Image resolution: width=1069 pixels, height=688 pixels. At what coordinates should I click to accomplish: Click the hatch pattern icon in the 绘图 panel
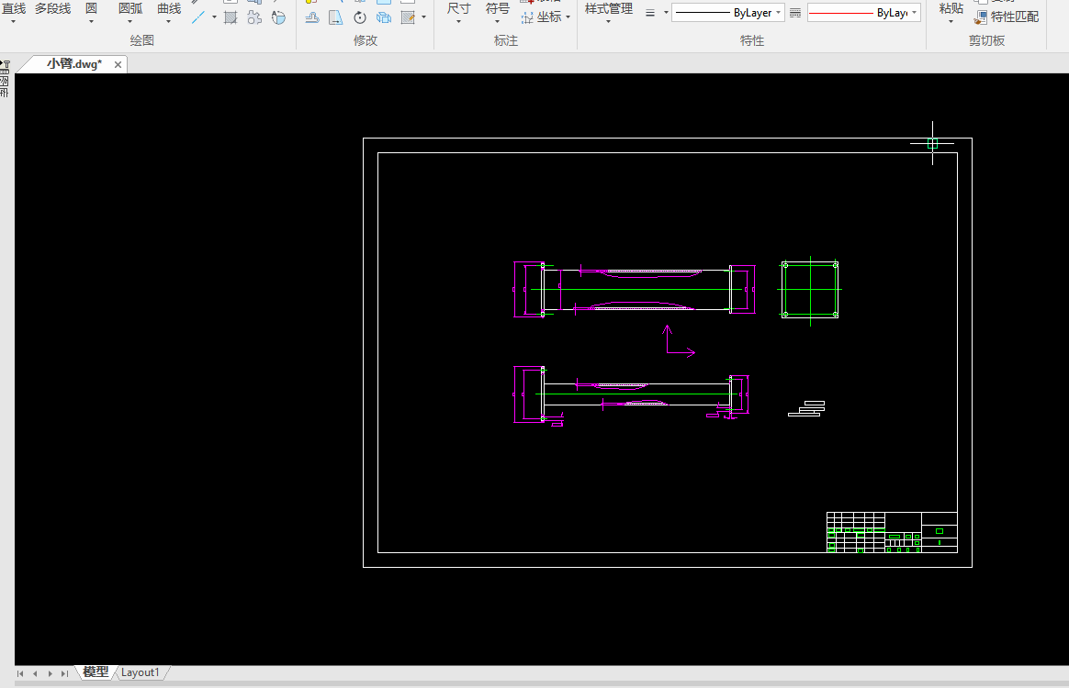tap(231, 17)
